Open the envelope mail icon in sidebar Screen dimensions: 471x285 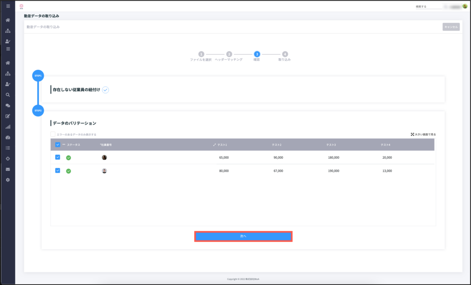click(8, 169)
